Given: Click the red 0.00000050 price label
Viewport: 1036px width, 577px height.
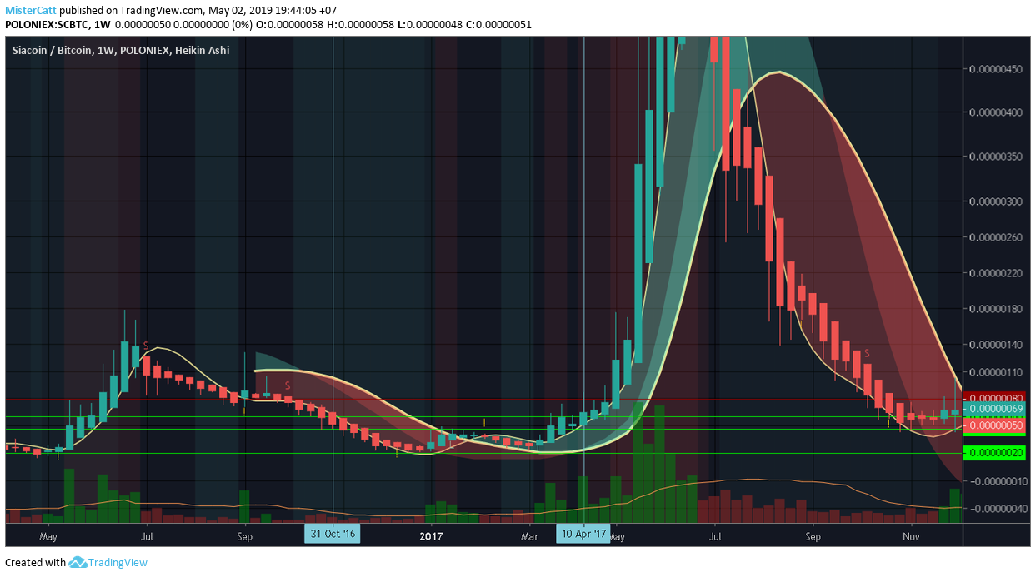Looking at the screenshot, I should click(x=994, y=425).
